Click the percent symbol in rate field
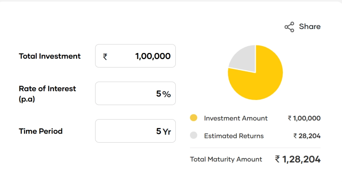The width and height of the screenshot is (342, 182). click(167, 94)
